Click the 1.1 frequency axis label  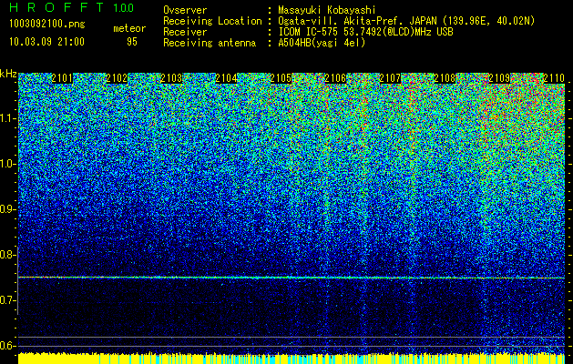7,118
